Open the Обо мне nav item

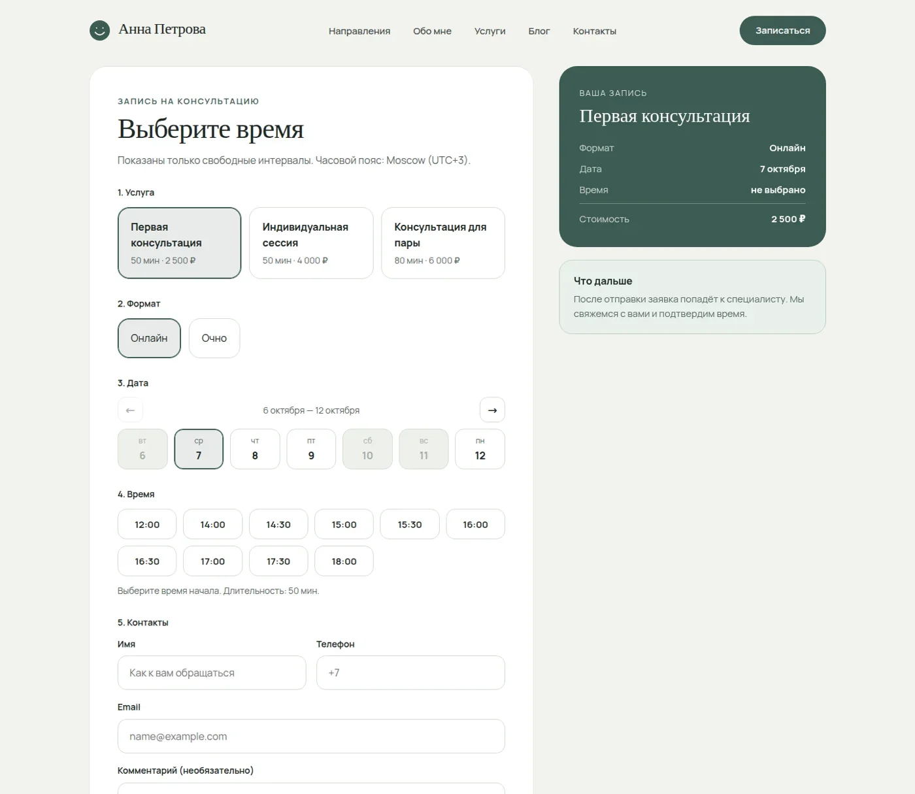[432, 31]
